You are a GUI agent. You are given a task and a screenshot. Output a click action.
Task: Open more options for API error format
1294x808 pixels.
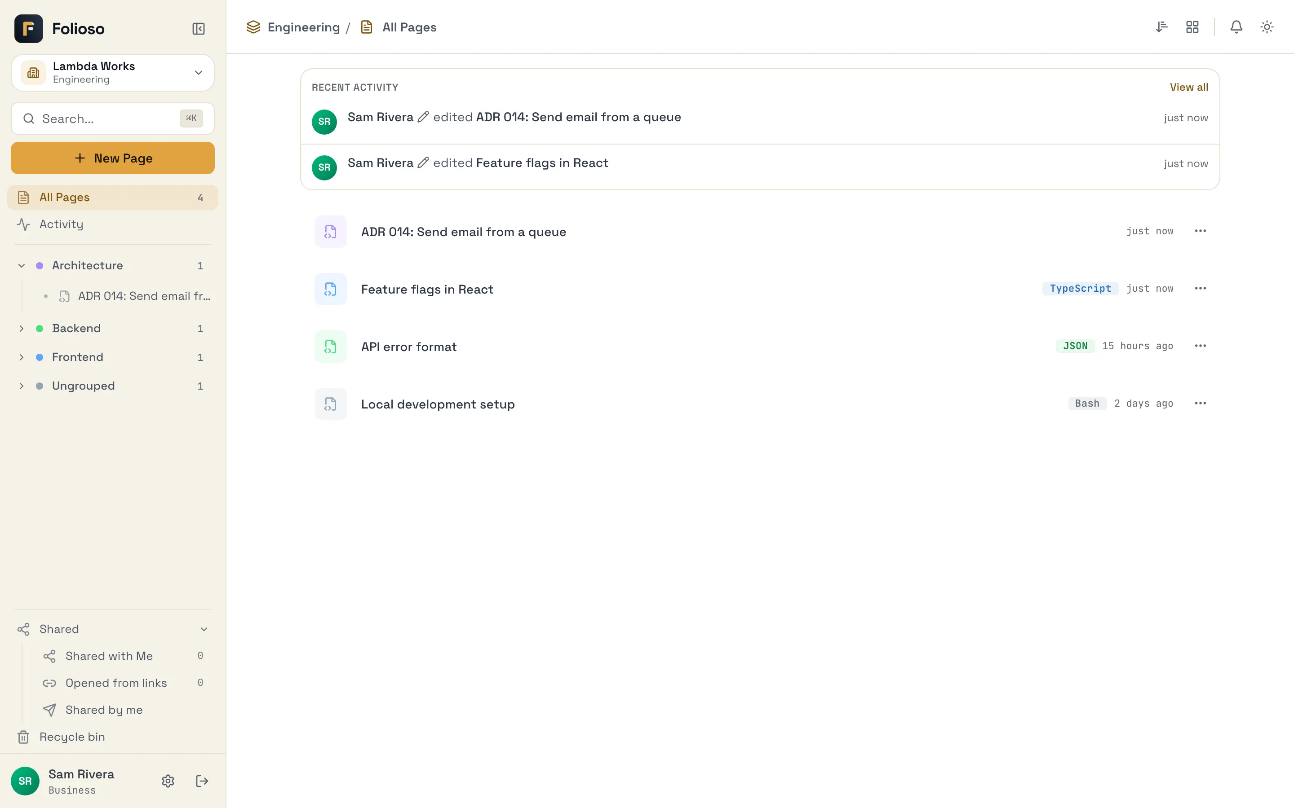(1200, 346)
